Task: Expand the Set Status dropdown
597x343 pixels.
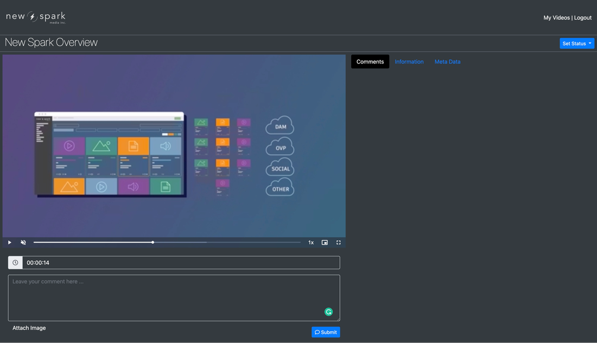Action: pos(577,43)
